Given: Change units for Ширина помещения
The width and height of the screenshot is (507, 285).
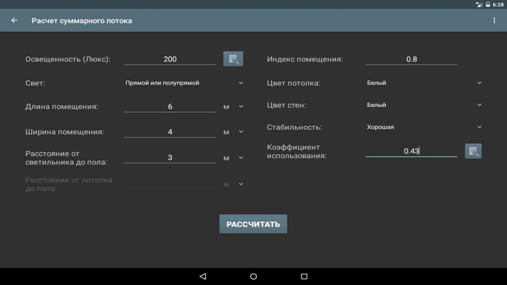Looking at the screenshot, I should tap(233, 132).
